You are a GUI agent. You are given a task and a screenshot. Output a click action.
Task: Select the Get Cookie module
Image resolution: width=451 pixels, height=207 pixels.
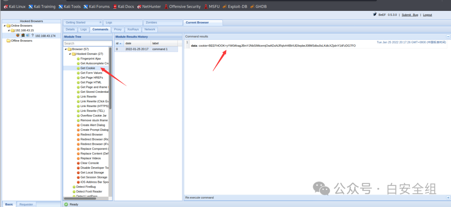click(x=88, y=68)
